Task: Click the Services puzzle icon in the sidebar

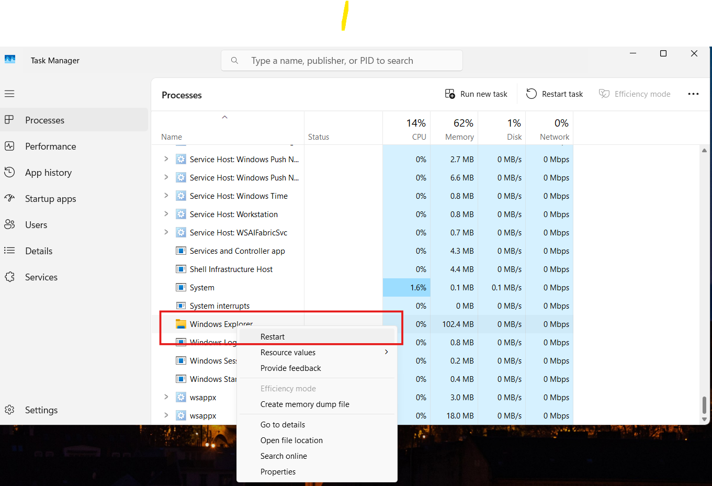Action: pyautogui.click(x=9, y=277)
